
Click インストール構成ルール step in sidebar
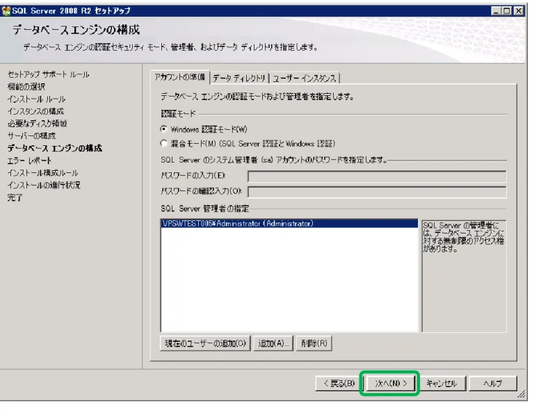point(42,173)
